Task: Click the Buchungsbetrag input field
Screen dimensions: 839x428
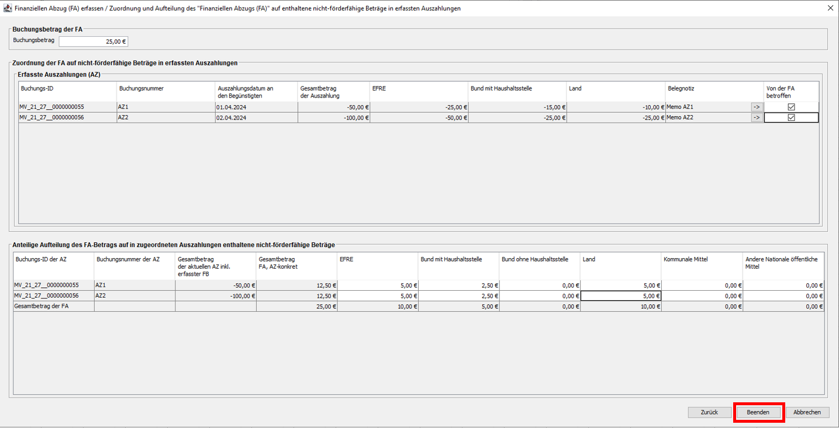Action: pos(93,41)
